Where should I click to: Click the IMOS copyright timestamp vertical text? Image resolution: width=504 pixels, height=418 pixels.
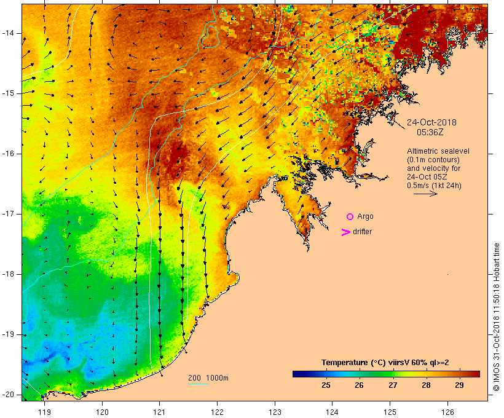tap(497, 317)
